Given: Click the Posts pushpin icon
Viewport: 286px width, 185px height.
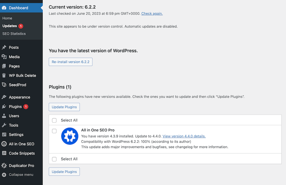Looking at the screenshot, I should pos(4,47).
